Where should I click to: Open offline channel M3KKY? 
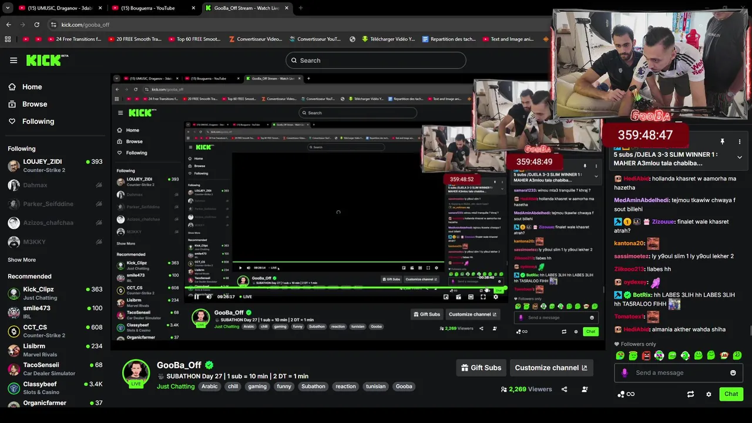[x=55, y=242]
